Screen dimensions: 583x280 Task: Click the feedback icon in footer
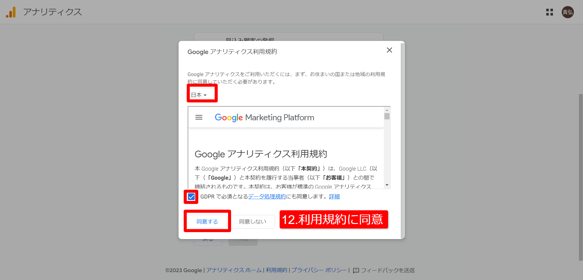pos(356,270)
